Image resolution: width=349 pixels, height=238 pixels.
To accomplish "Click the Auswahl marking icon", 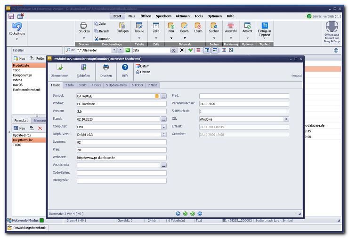I will click(231, 25).
